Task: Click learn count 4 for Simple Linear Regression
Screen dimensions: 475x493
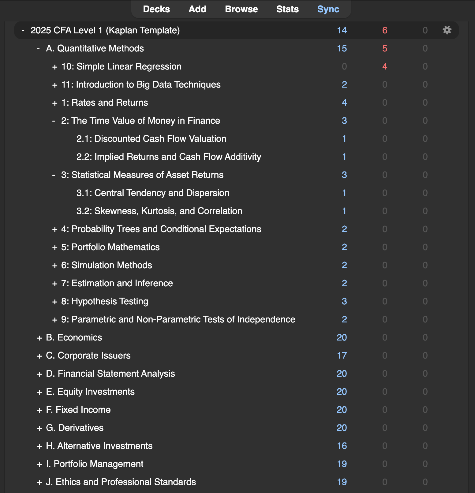Action: 385,66
